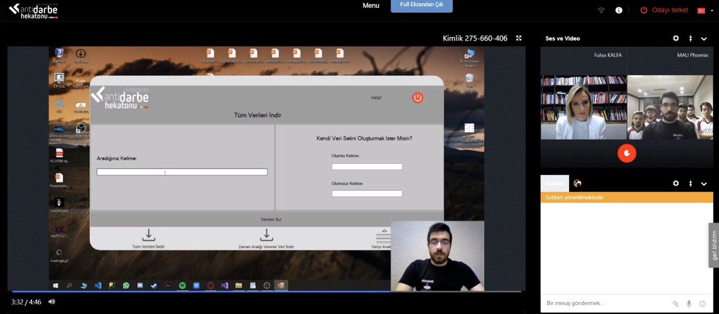Collapse the Sohbet chat panel
719x314 pixels.
[x=704, y=183]
